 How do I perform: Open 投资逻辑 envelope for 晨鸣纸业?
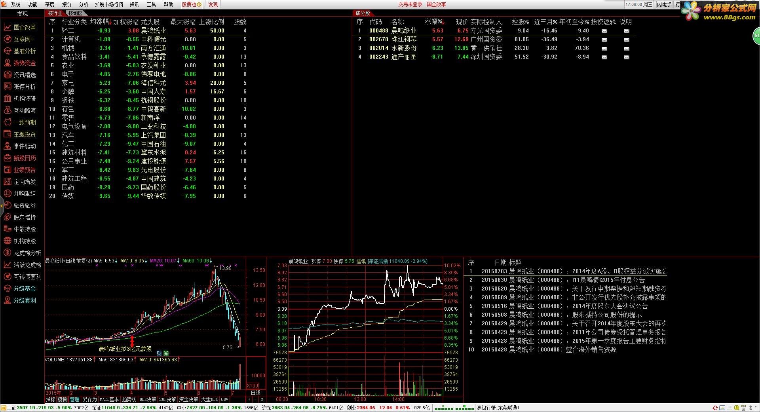604,31
